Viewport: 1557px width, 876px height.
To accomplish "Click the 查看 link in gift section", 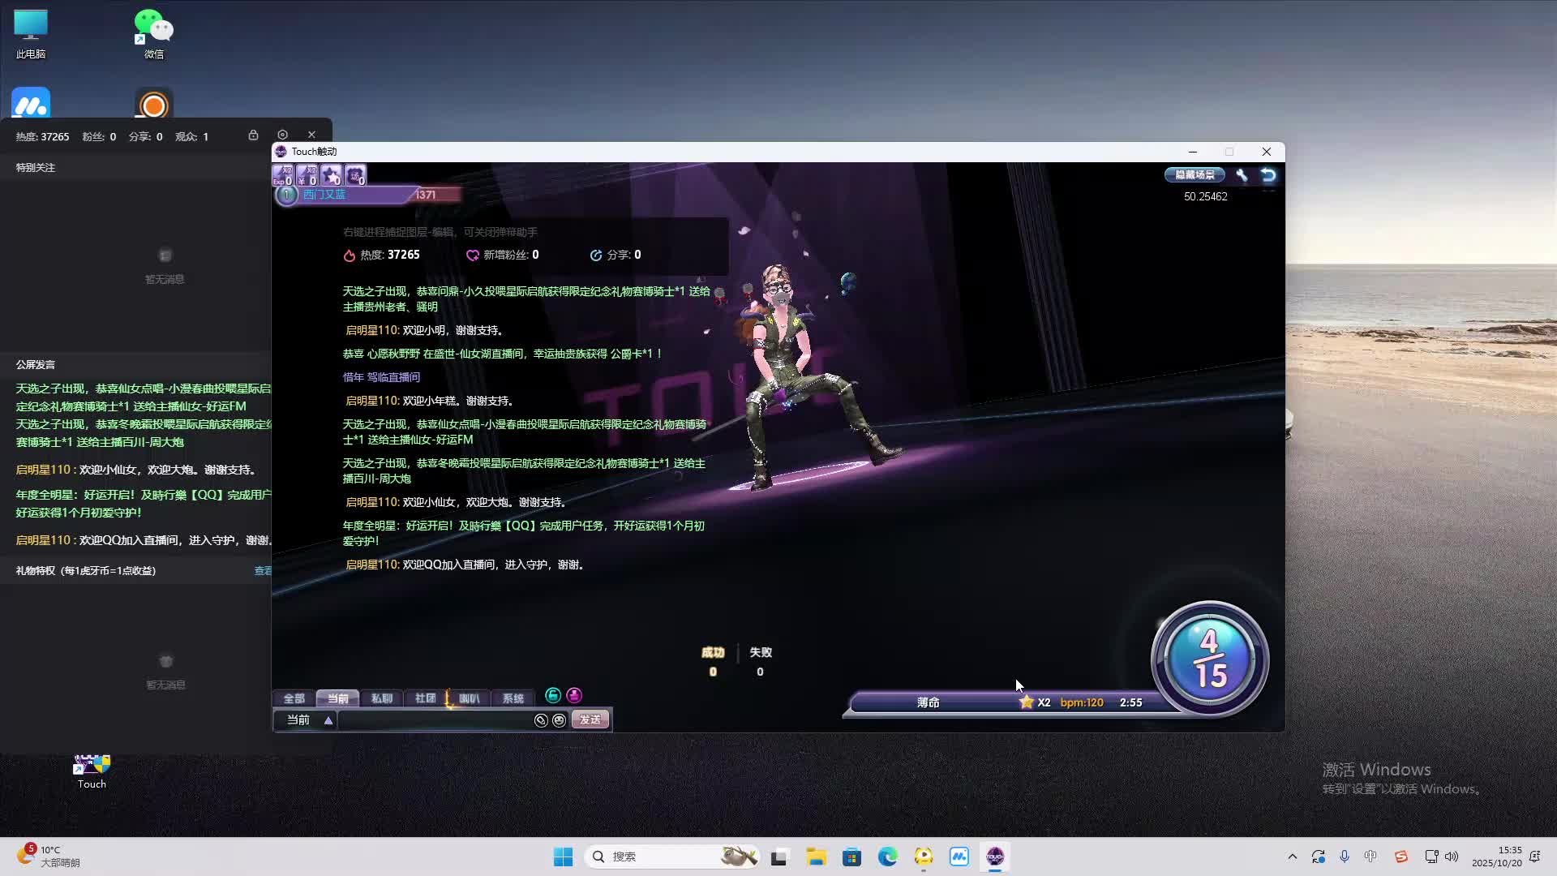I will point(263,571).
